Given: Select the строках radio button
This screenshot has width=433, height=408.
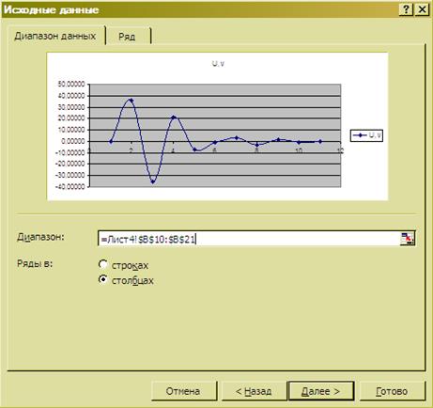Looking at the screenshot, I should (x=102, y=265).
